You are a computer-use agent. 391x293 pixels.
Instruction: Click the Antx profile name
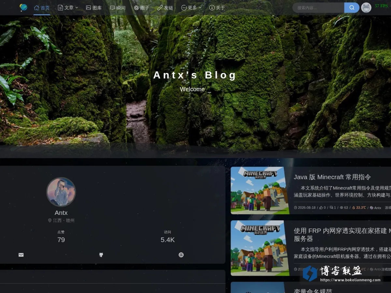pyautogui.click(x=61, y=213)
